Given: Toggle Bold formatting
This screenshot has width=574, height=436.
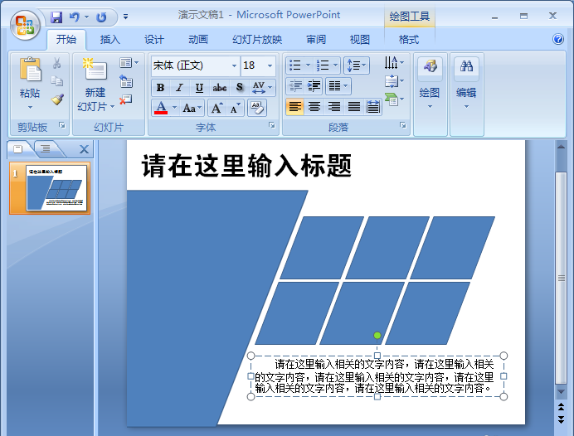Looking at the screenshot, I should coord(160,88).
